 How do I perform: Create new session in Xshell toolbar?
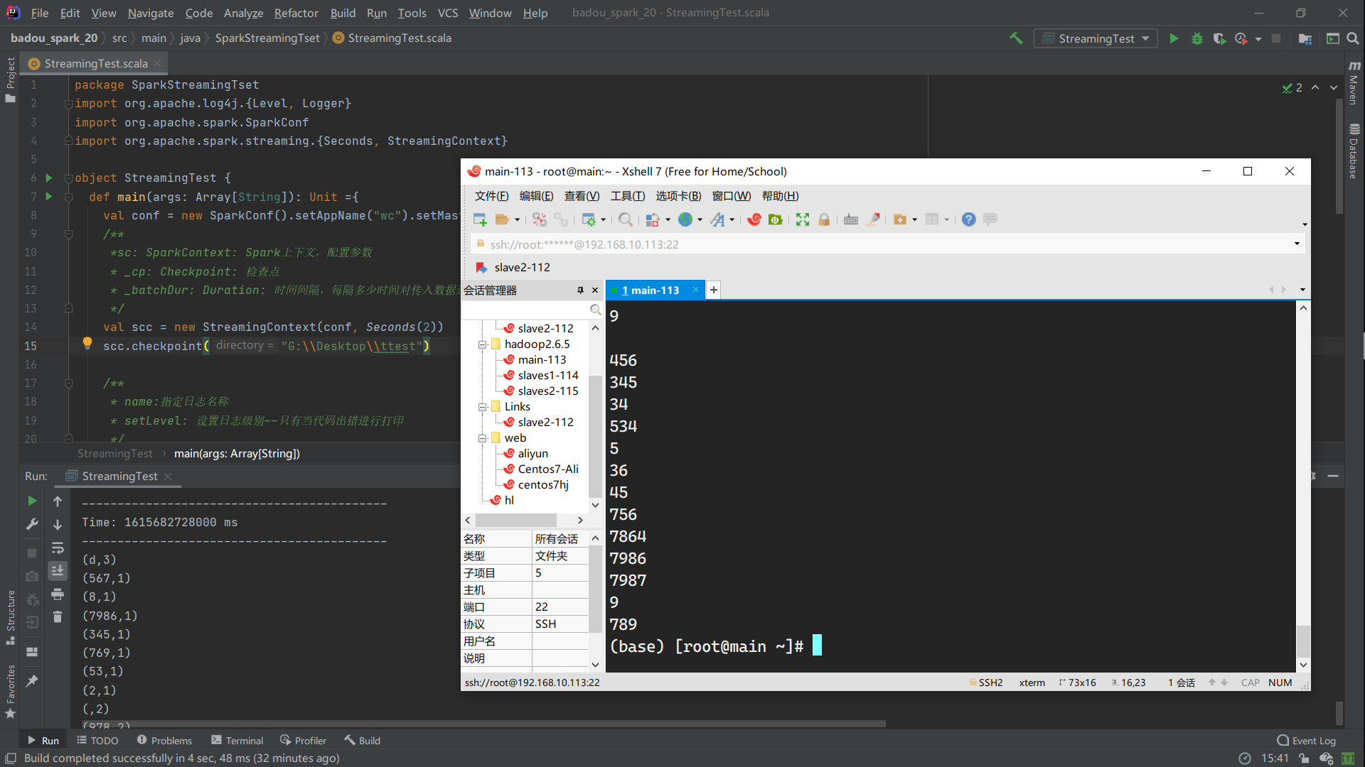(480, 219)
